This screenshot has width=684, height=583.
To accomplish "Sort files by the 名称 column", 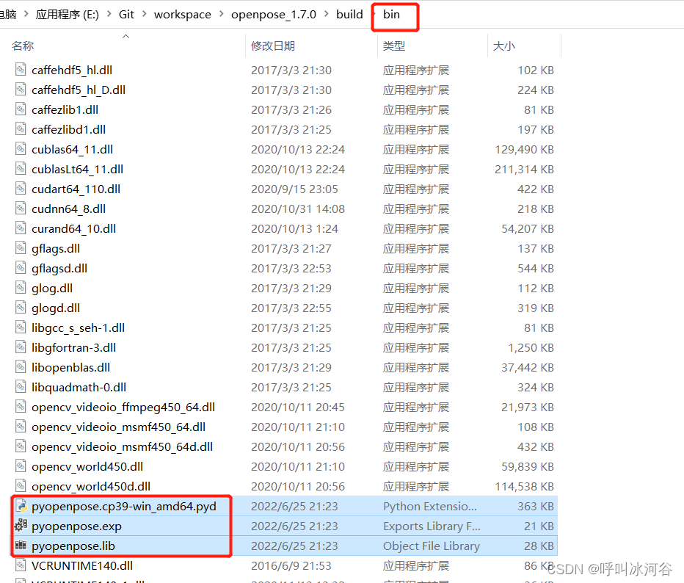I will (x=23, y=45).
